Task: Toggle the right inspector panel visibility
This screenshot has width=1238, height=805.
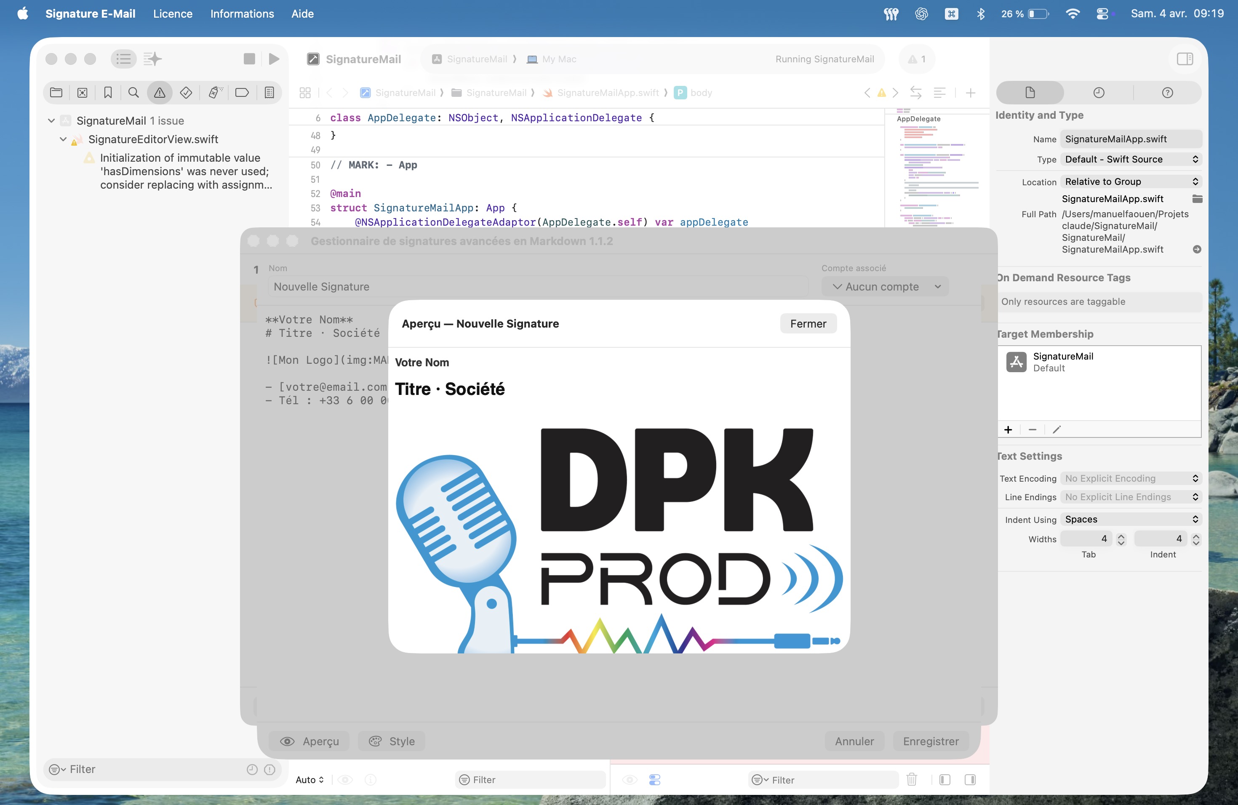Action: pyautogui.click(x=1185, y=59)
